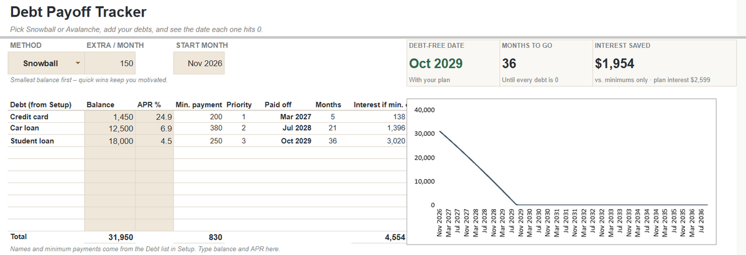The height and width of the screenshot is (255, 746).
Task: Select Student loan balance cell 18,000
Action: [x=109, y=141]
